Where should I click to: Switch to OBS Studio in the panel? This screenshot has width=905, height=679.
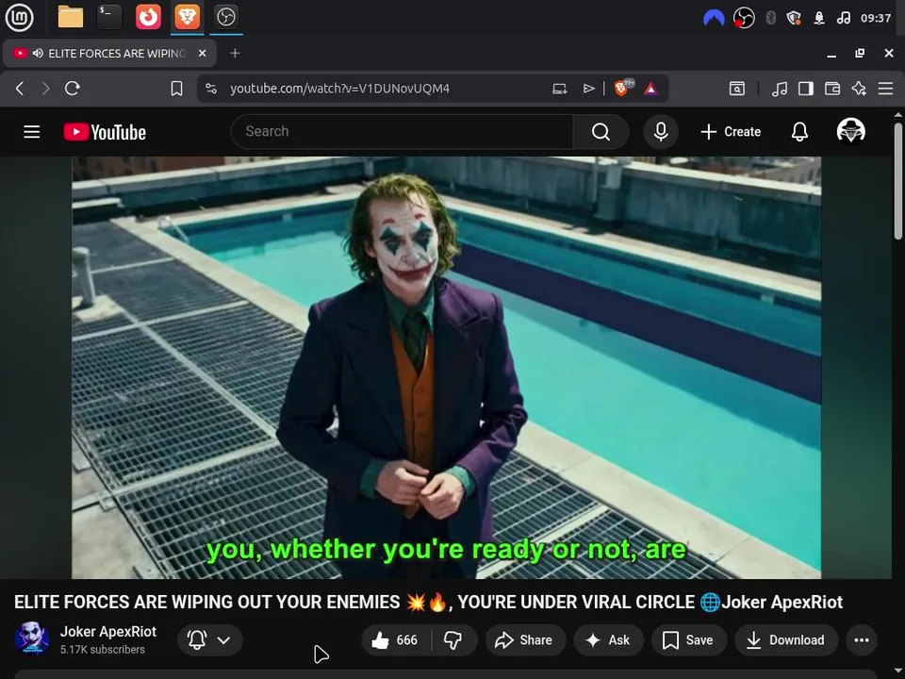(225, 17)
